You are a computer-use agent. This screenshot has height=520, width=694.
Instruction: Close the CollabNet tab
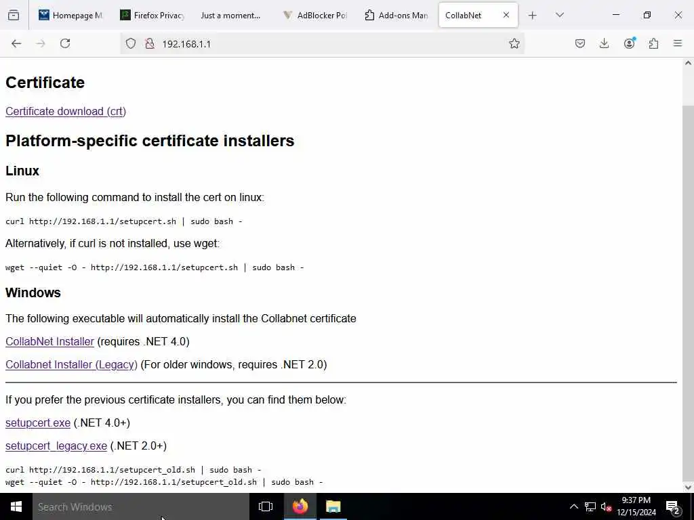coord(506,15)
